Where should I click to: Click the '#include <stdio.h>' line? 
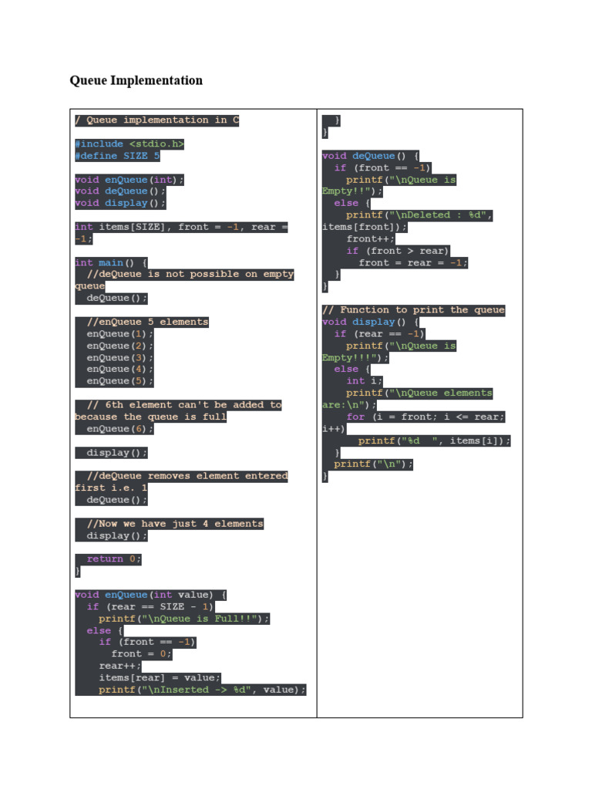point(129,144)
